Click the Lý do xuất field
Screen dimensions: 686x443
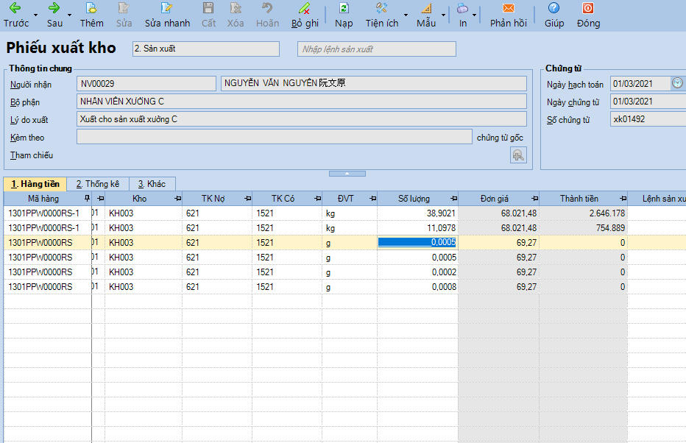coord(302,119)
